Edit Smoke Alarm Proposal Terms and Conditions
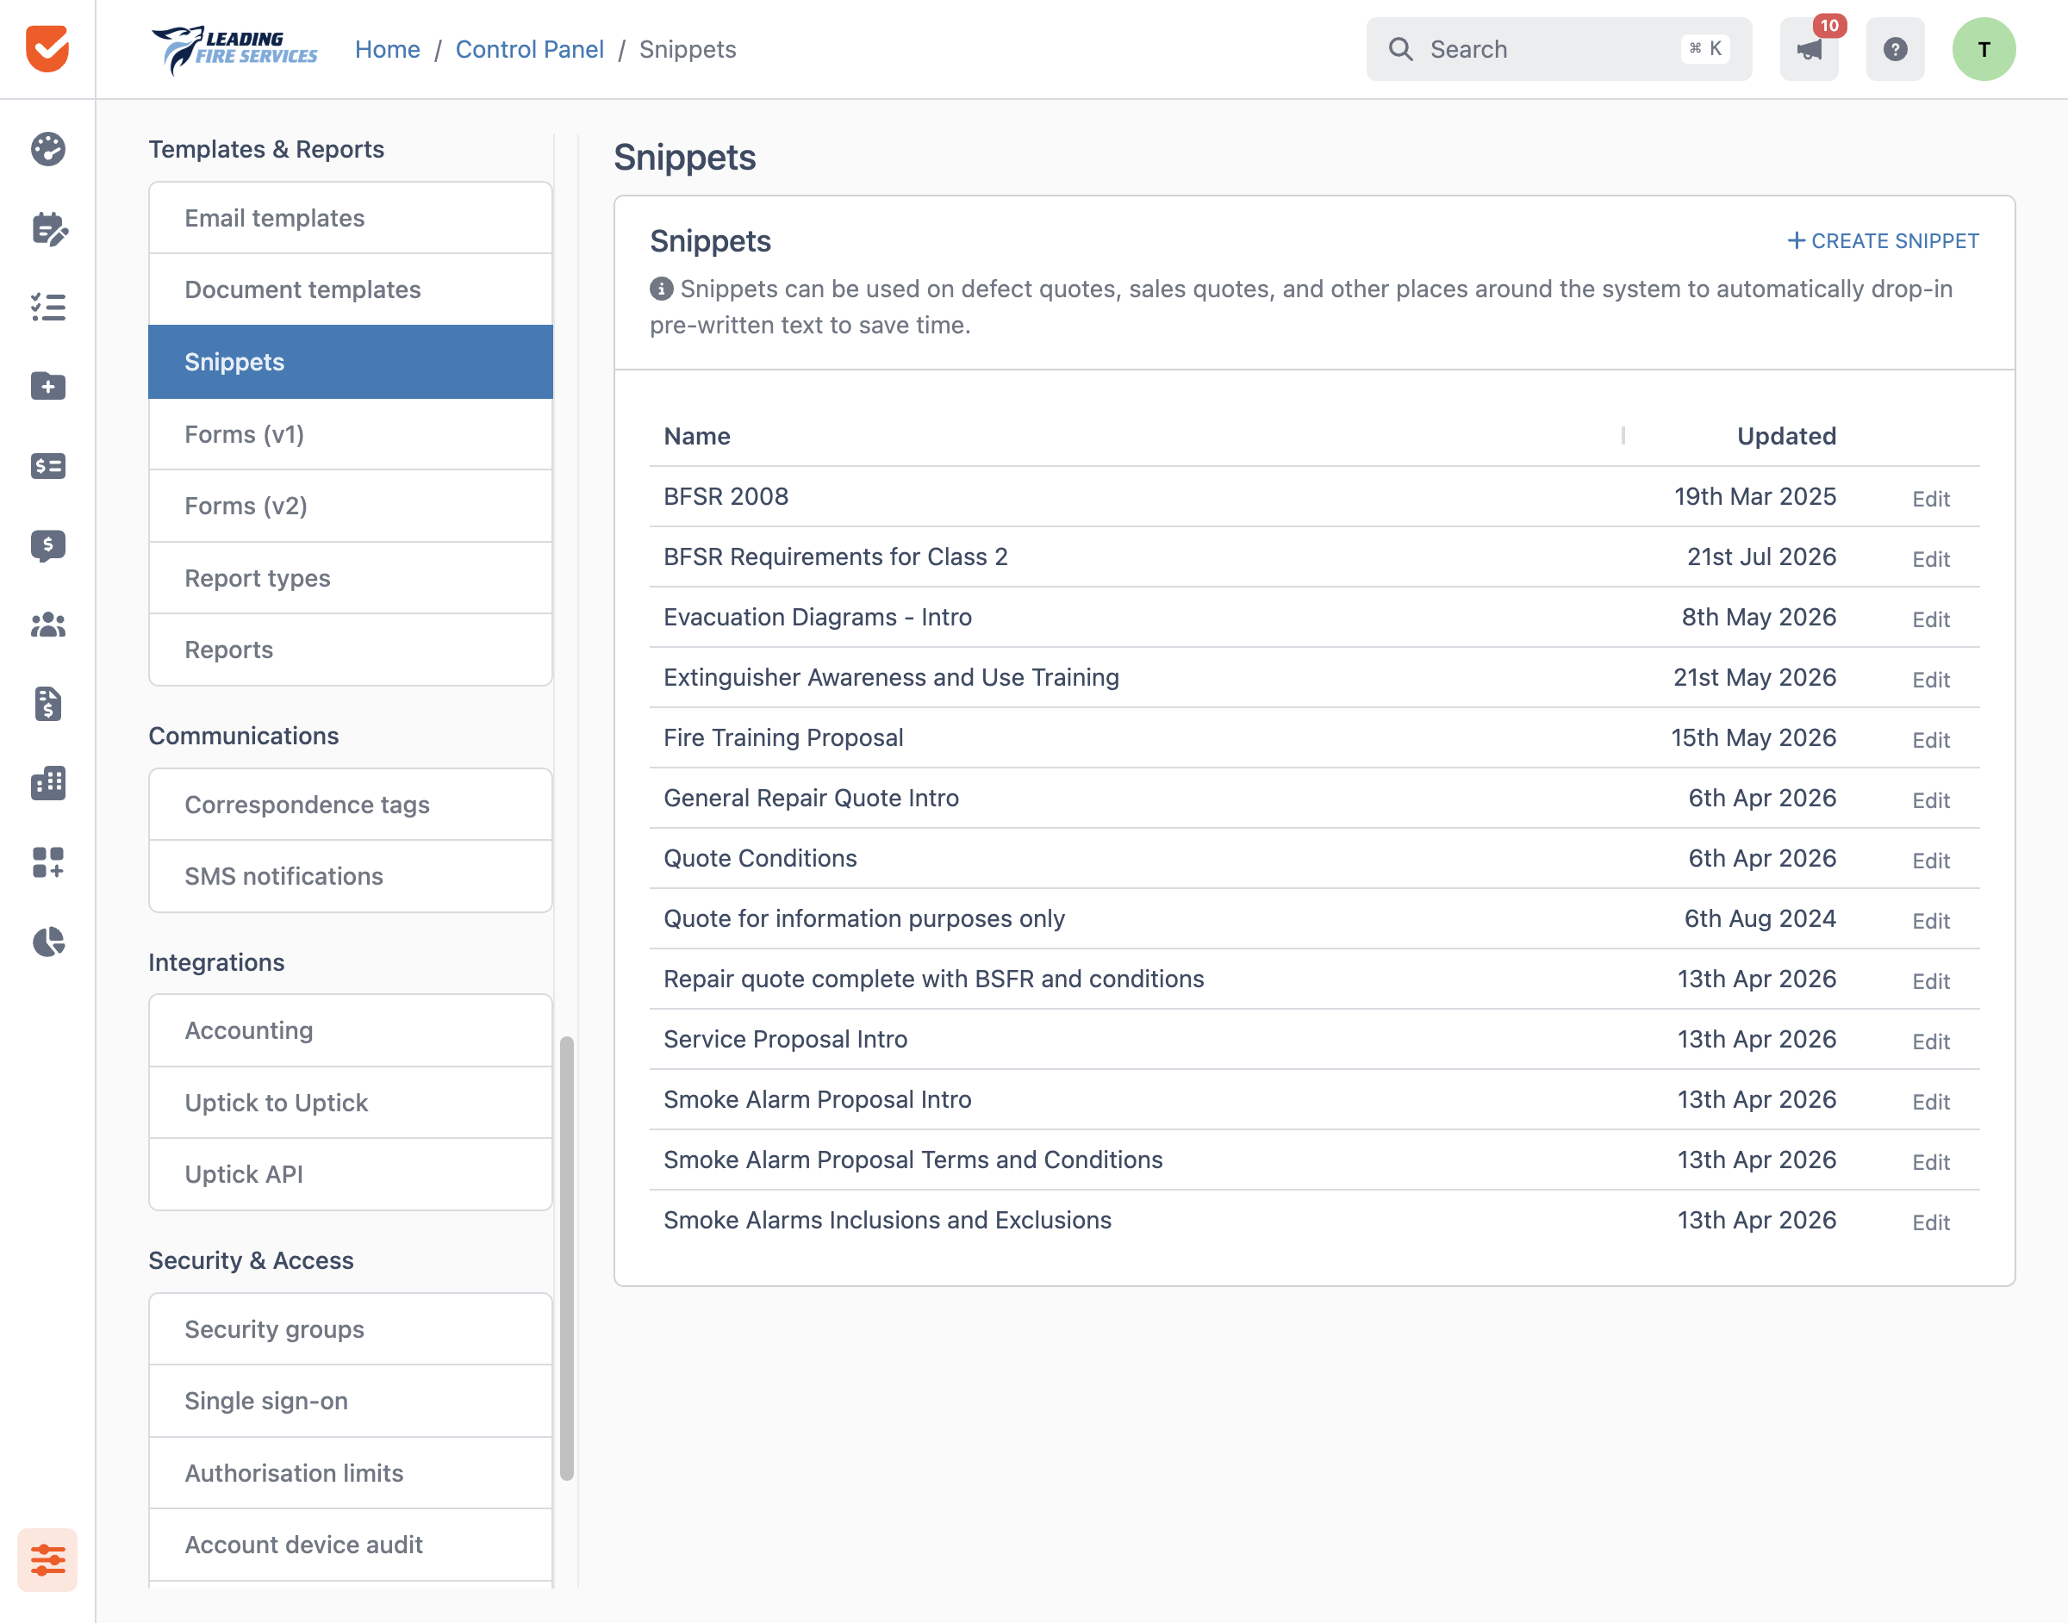 pos(1931,1162)
